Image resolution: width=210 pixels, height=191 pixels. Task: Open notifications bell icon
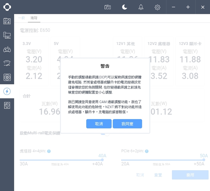tap(141, 7)
